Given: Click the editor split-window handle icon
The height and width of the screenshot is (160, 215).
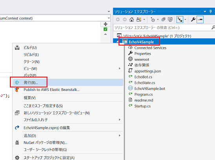Looking at the screenshot, I should pos(106,24).
